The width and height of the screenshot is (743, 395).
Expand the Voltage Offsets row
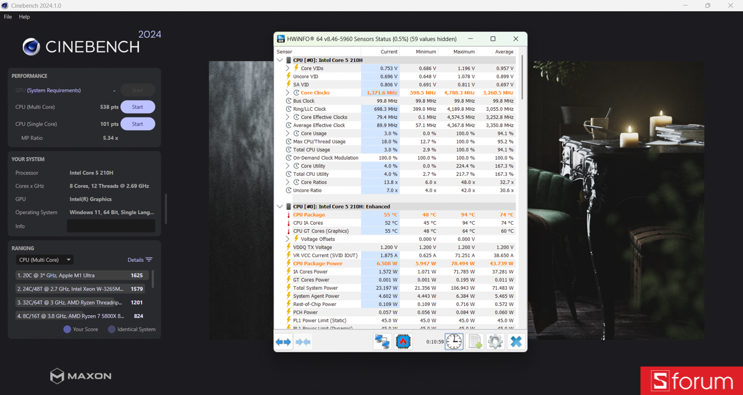pyautogui.click(x=288, y=239)
